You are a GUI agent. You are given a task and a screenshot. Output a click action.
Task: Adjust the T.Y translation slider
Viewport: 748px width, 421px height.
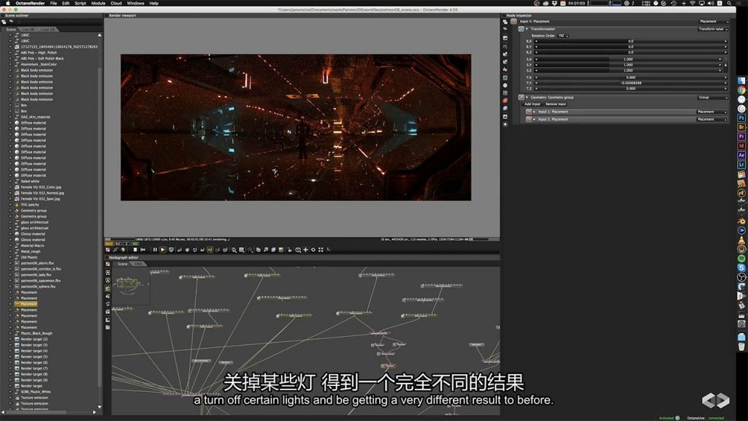[x=630, y=83]
